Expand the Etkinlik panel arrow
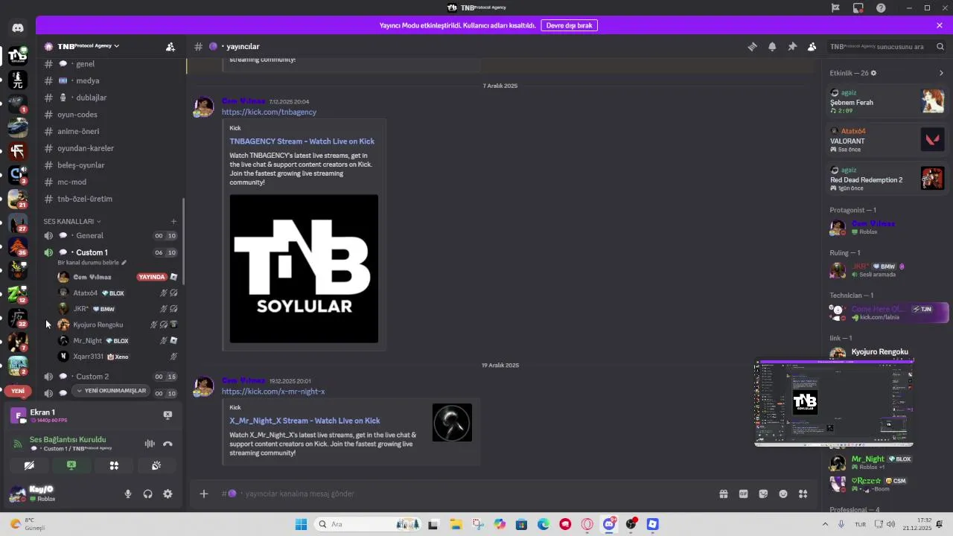Viewport: 953px width, 536px height. (x=941, y=73)
